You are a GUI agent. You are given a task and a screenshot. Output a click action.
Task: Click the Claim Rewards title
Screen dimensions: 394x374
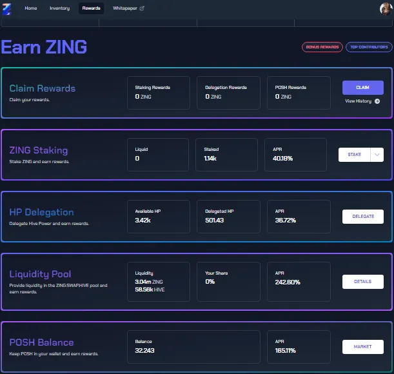point(42,88)
